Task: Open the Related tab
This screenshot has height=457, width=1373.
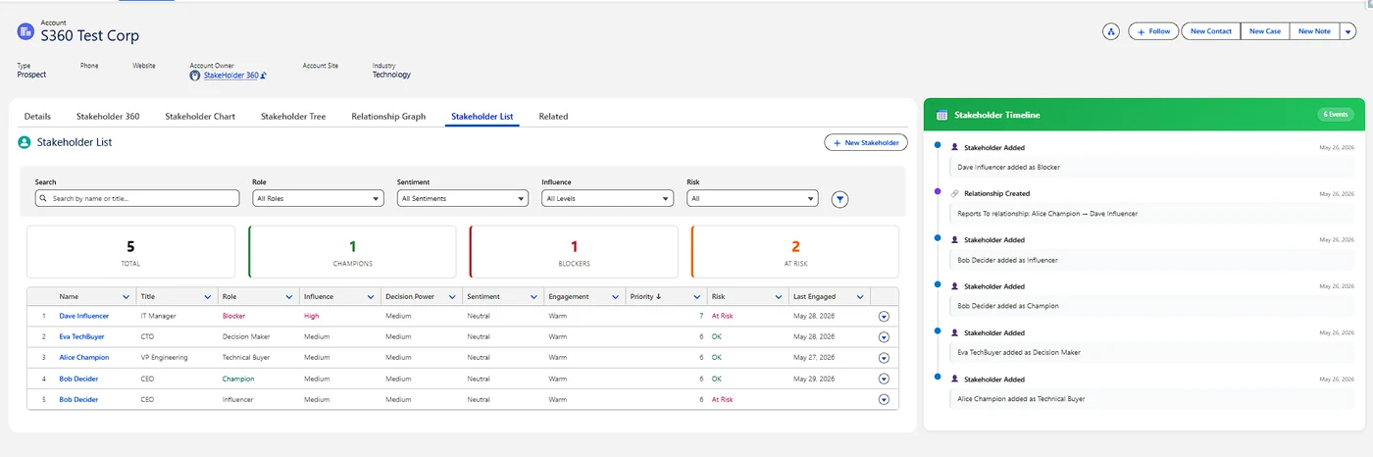Action: 553,116
